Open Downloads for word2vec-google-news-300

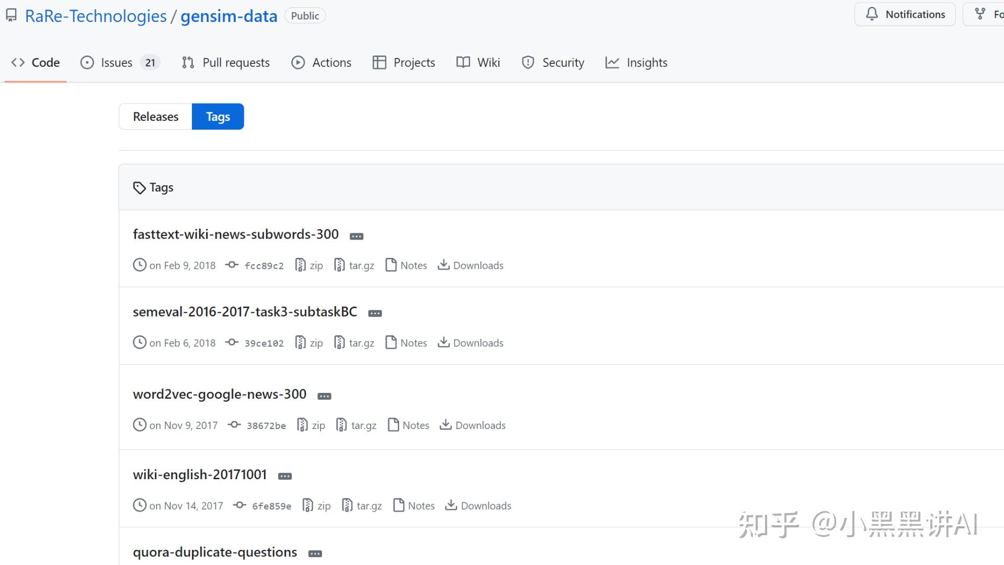point(472,425)
